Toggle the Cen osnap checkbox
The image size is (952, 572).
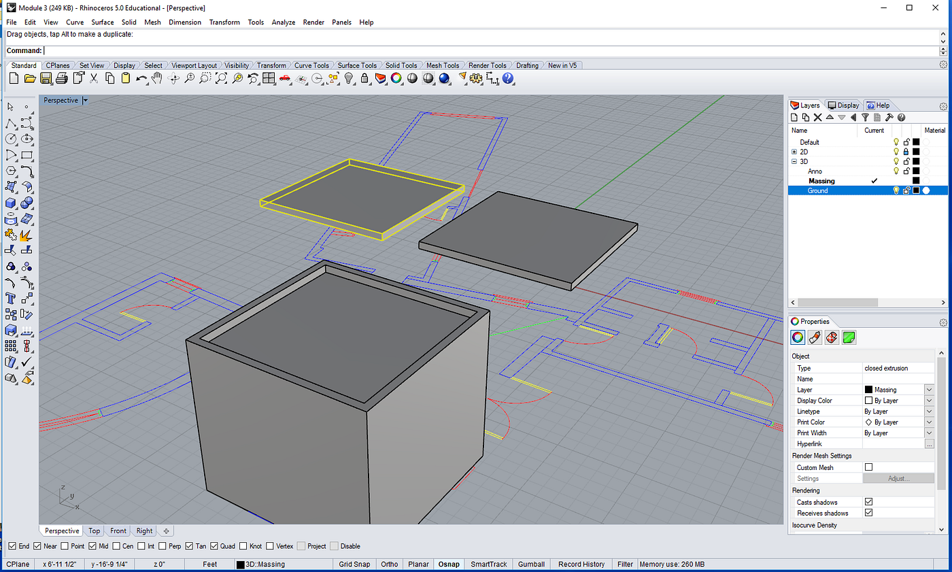(117, 546)
